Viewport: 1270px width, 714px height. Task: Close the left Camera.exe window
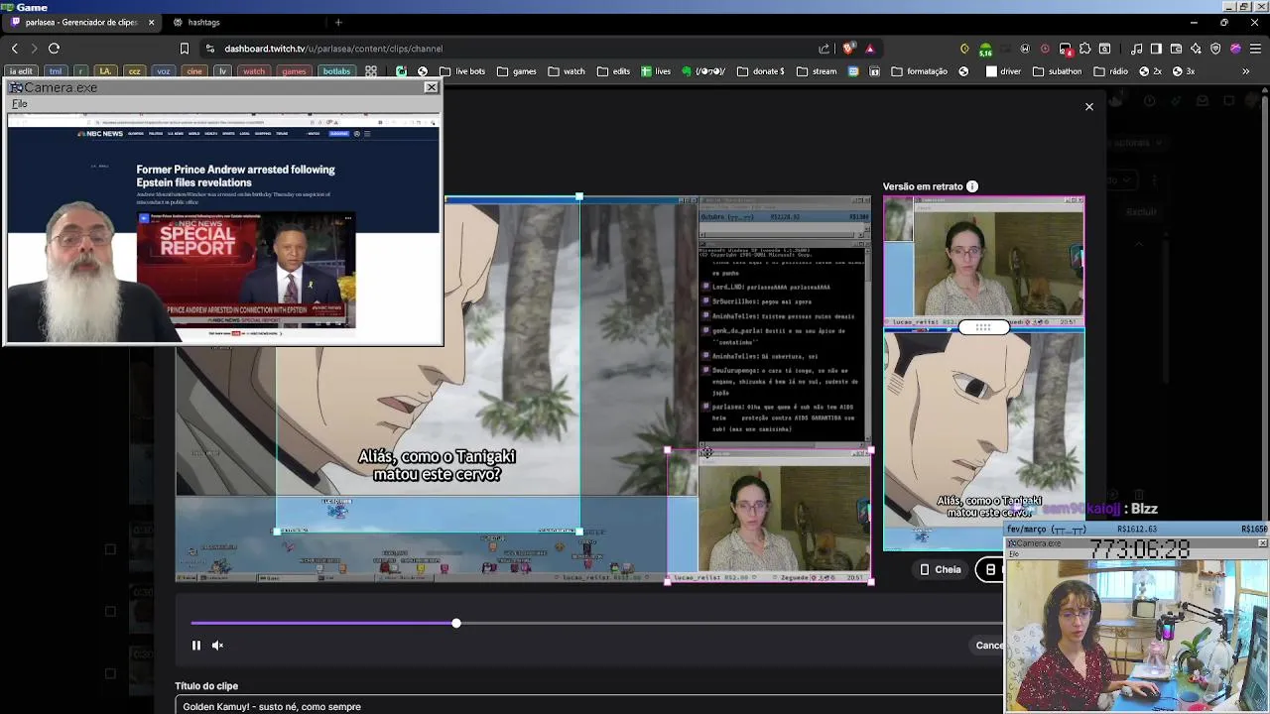point(431,87)
